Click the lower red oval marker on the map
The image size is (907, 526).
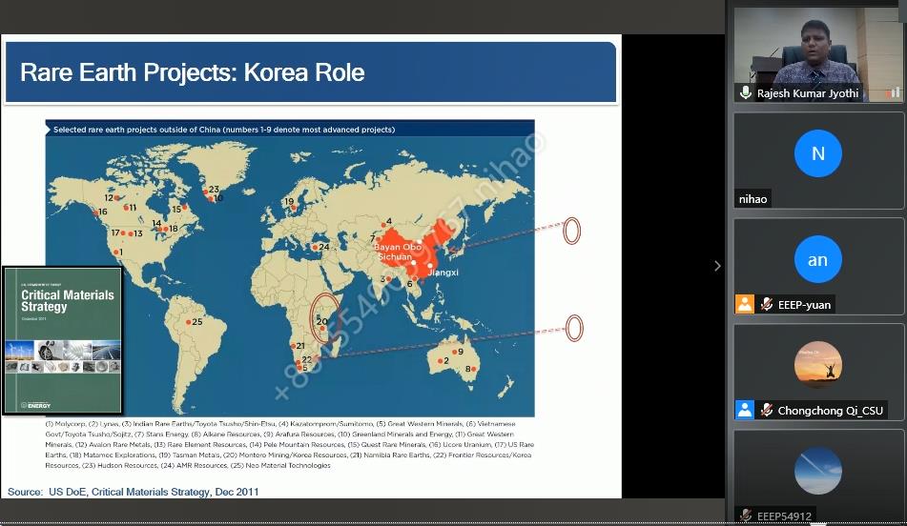click(x=574, y=329)
